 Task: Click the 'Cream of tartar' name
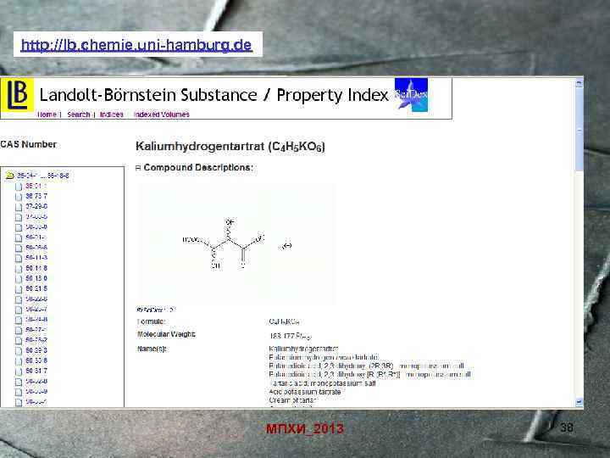(292, 400)
